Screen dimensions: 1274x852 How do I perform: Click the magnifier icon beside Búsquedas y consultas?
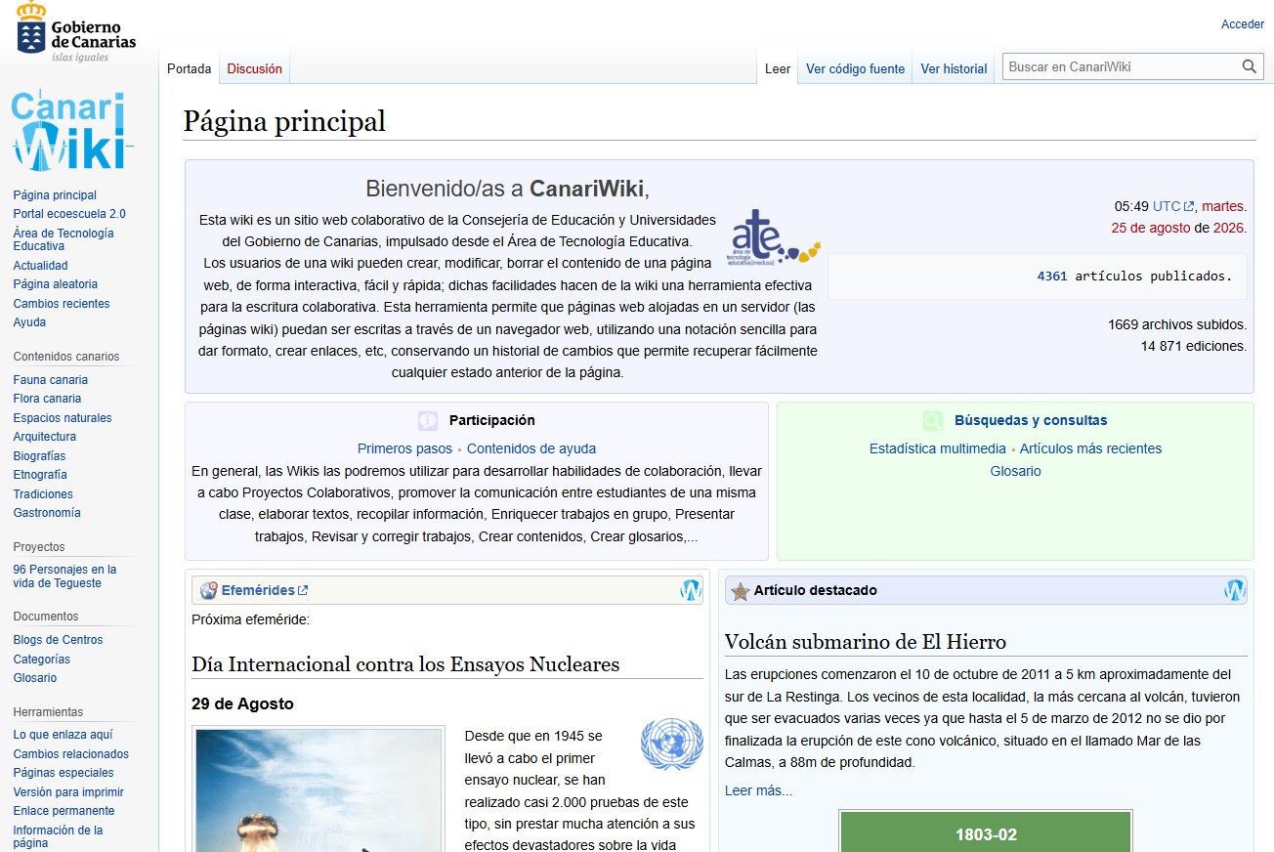933,421
